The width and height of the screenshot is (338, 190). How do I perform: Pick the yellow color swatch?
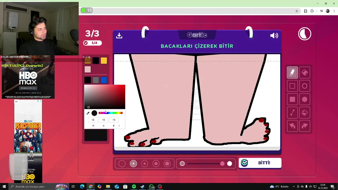[x=104, y=61]
